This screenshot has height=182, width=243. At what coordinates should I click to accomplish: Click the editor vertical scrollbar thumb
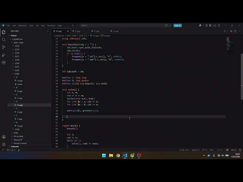tap(242, 77)
